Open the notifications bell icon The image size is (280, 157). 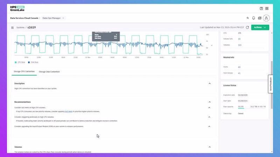point(253,18)
